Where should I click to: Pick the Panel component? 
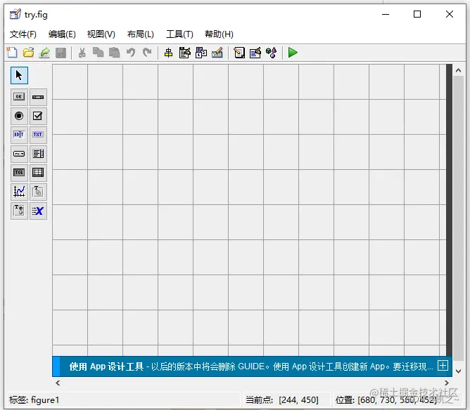(38, 192)
